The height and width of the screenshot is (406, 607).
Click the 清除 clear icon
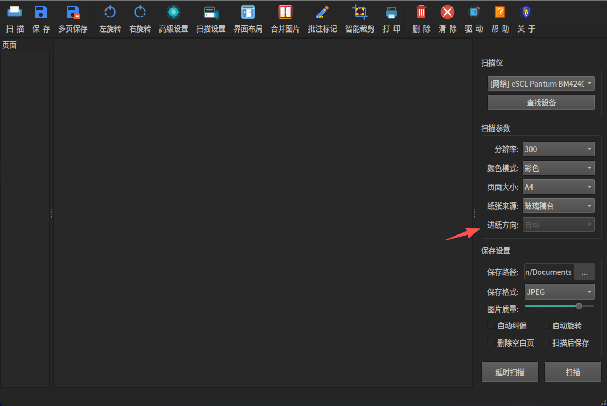point(448,18)
